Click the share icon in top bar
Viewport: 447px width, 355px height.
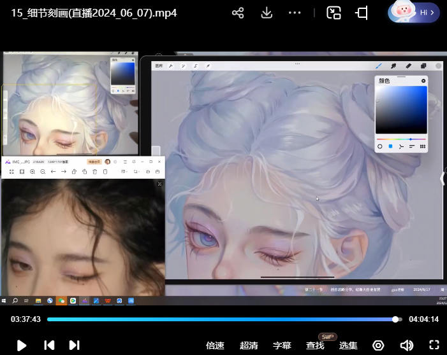pos(238,13)
